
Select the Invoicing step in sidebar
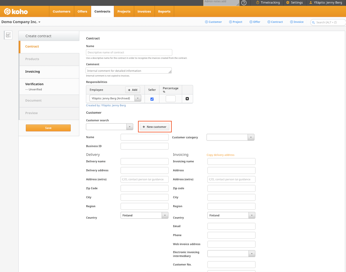tap(49, 72)
